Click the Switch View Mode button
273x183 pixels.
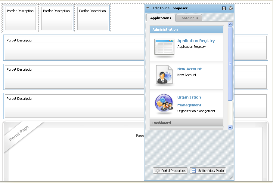point(208,171)
